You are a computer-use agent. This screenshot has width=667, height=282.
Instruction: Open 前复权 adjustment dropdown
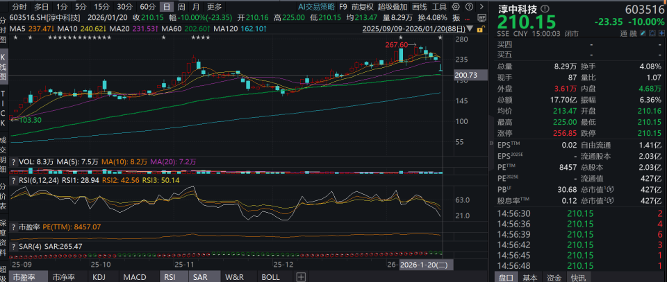click(x=363, y=7)
